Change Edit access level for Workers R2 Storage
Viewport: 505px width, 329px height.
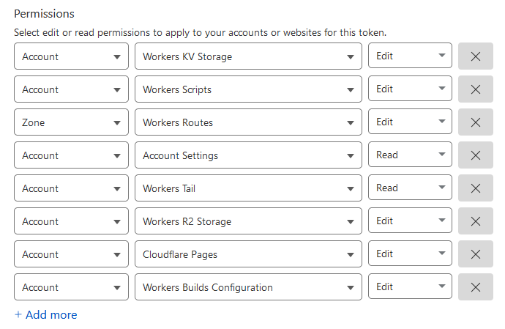[410, 221]
